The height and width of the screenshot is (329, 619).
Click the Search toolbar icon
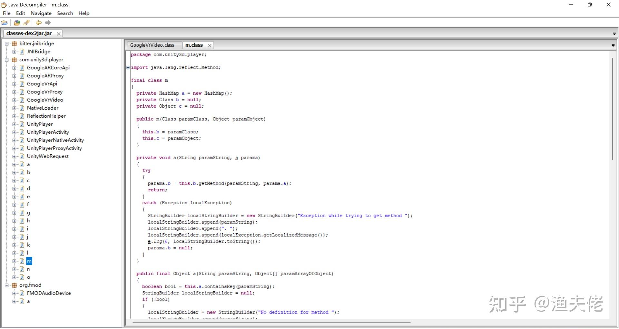tap(26, 23)
